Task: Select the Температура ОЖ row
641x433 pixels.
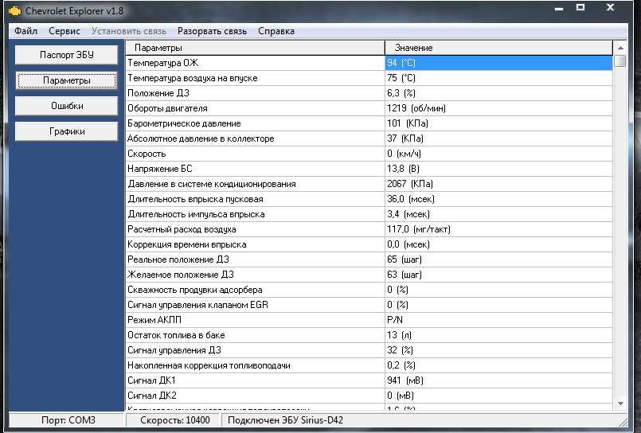Action: coord(369,63)
